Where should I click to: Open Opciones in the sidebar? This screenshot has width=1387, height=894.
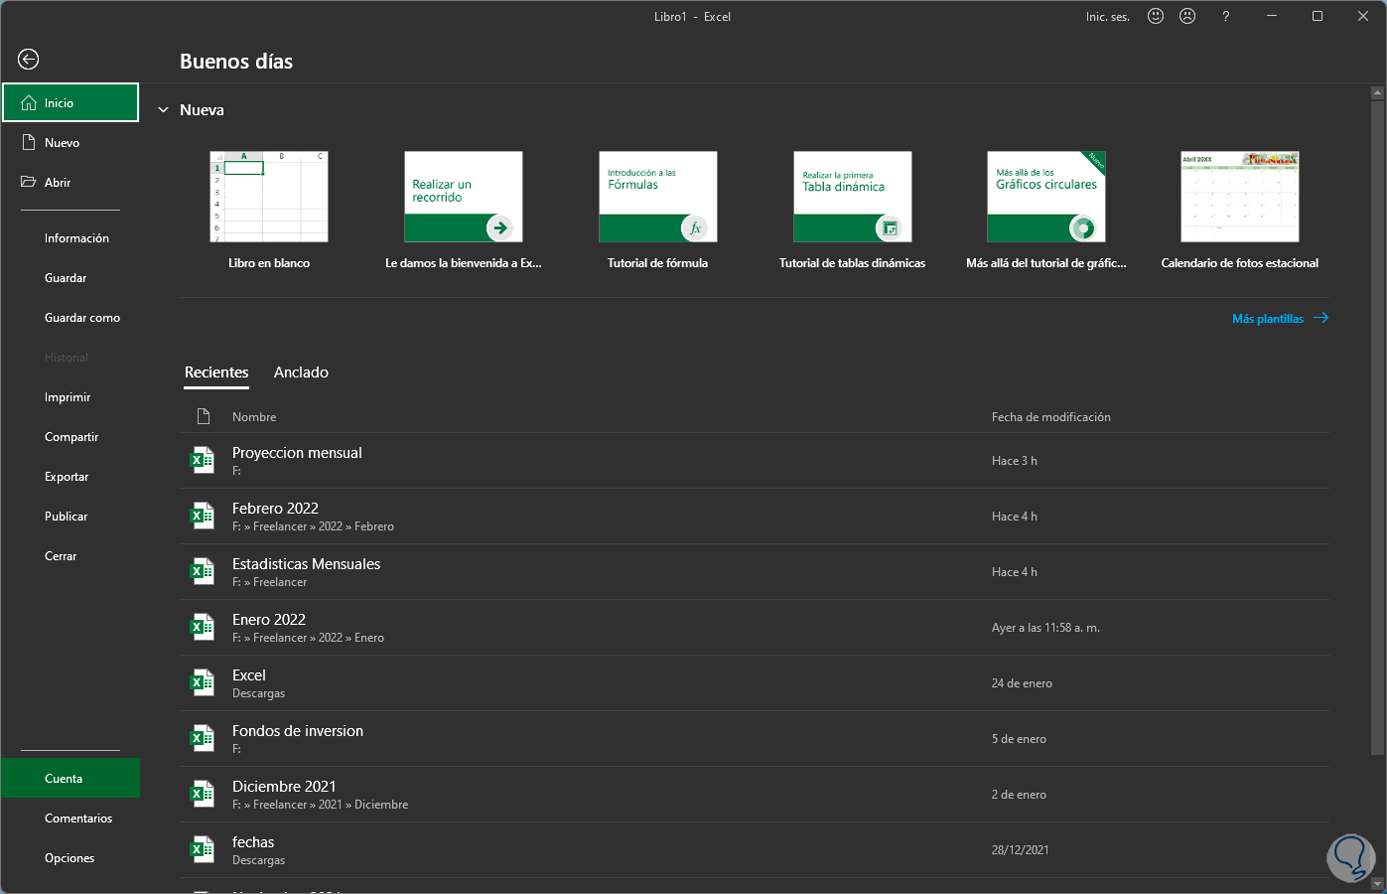[x=70, y=858]
